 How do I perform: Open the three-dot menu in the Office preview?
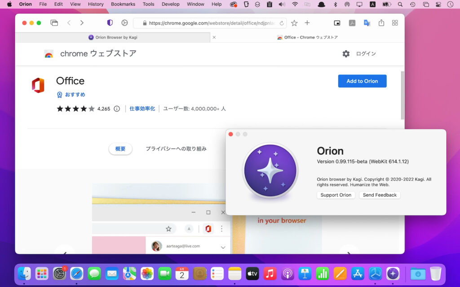(221, 229)
